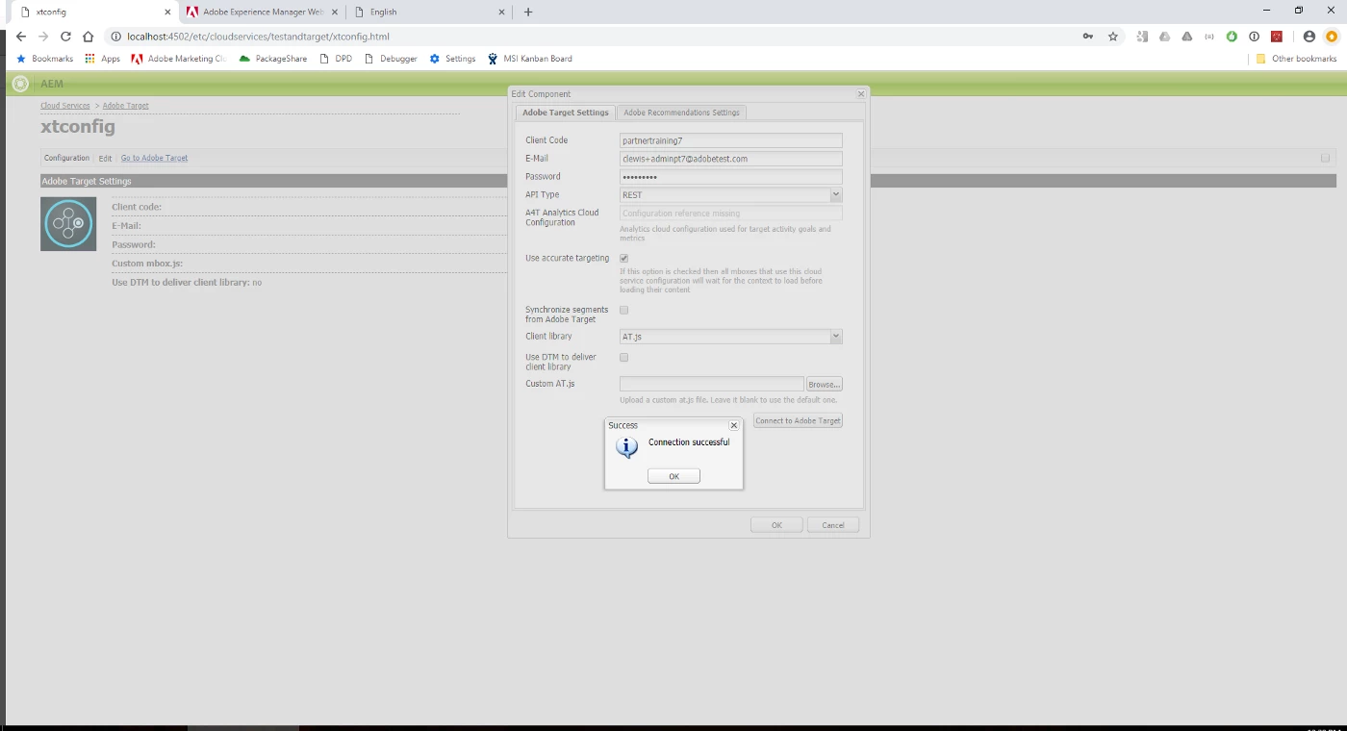Viewport: 1347px width, 731px height.
Task: Click the browser back arrow
Action: click(21, 37)
